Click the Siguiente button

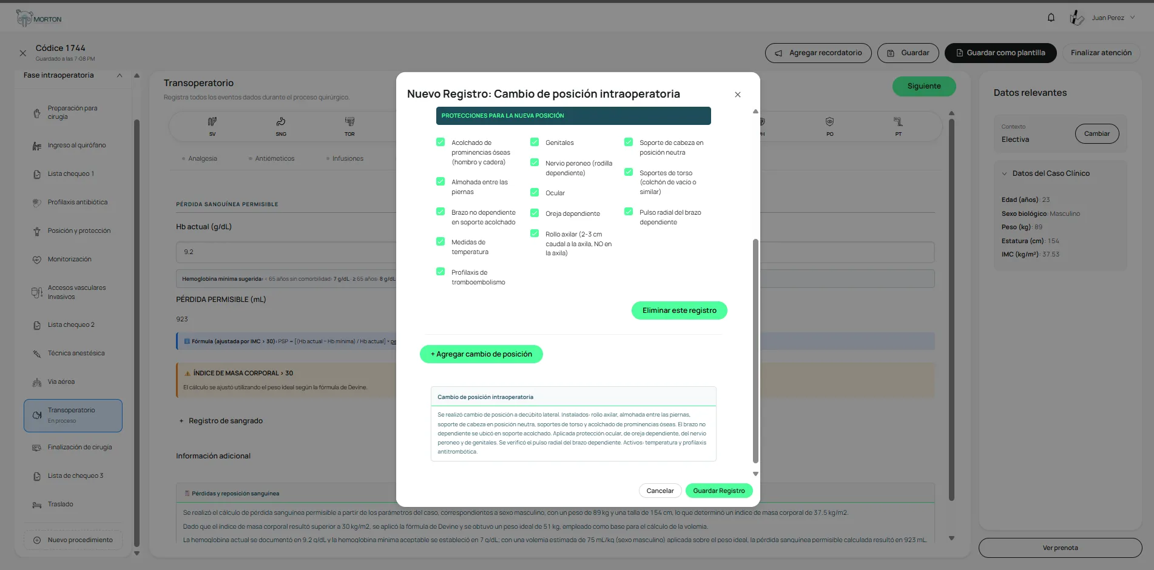coord(924,86)
